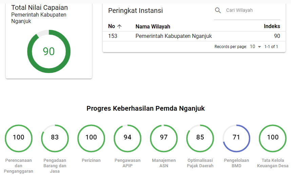Open the Records per page dropdown
The width and height of the screenshot is (291, 175).
[x=255, y=46]
